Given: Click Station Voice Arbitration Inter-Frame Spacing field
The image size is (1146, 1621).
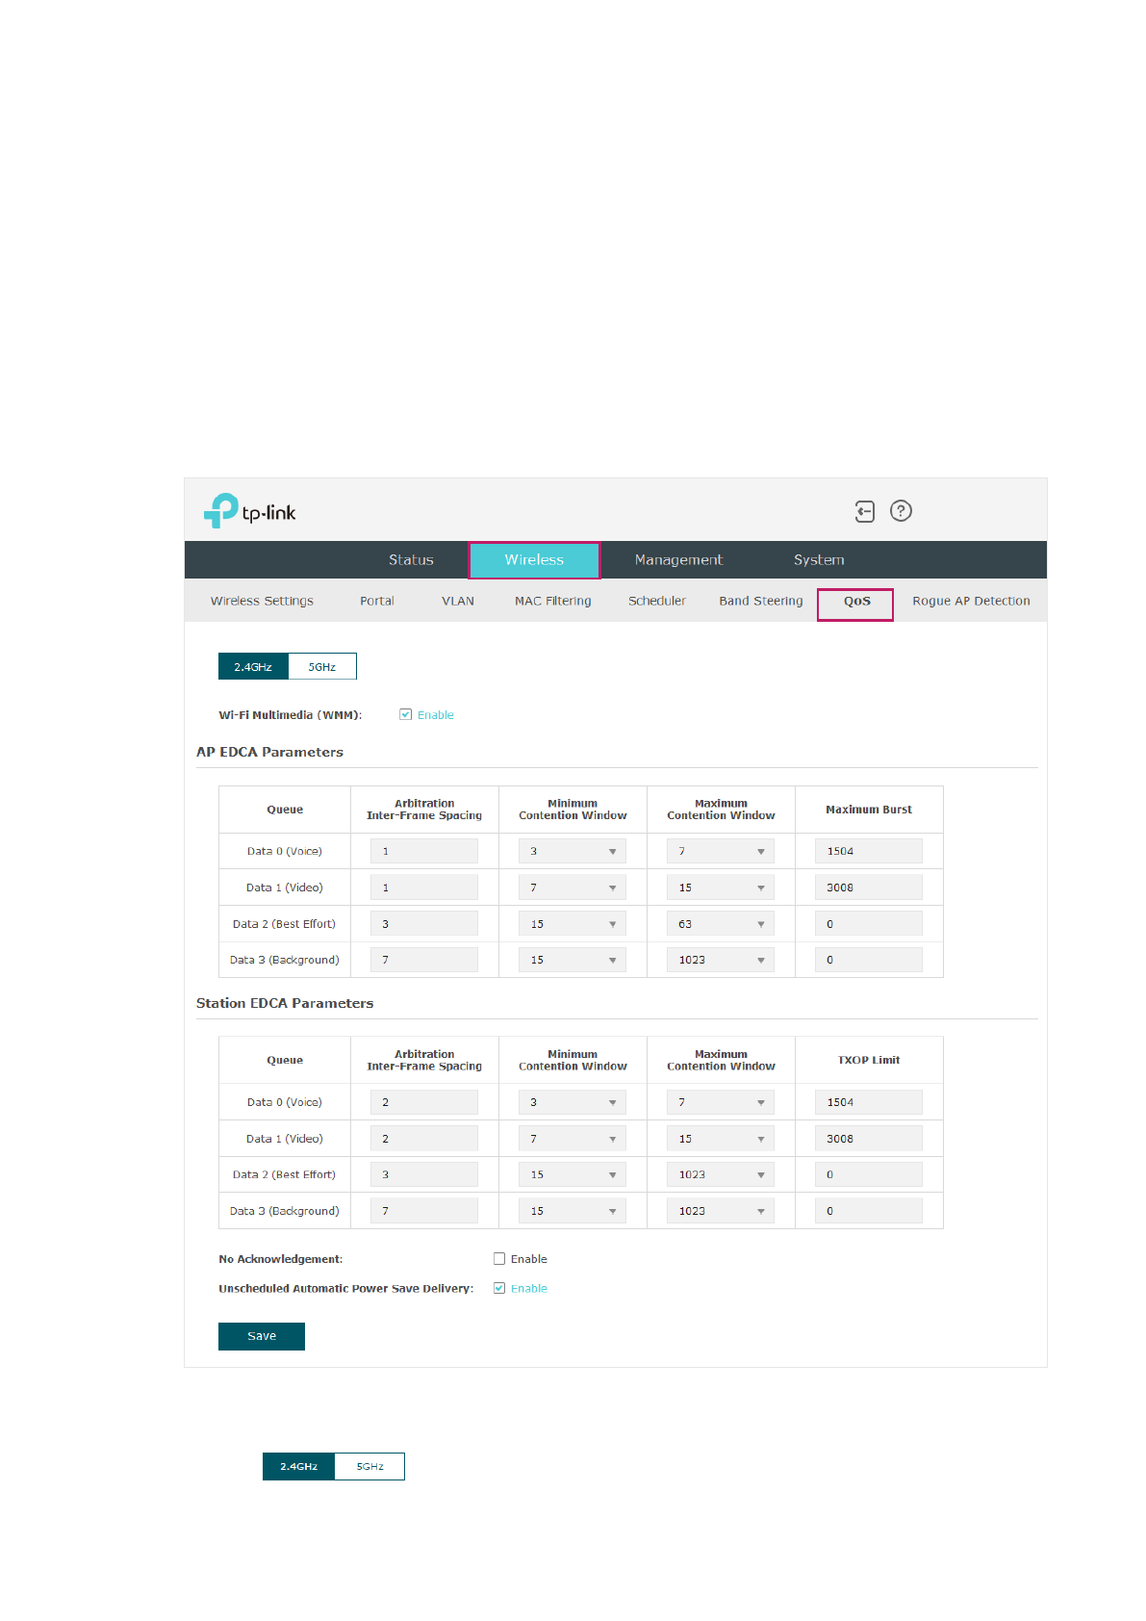Looking at the screenshot, I should 424,1102.
